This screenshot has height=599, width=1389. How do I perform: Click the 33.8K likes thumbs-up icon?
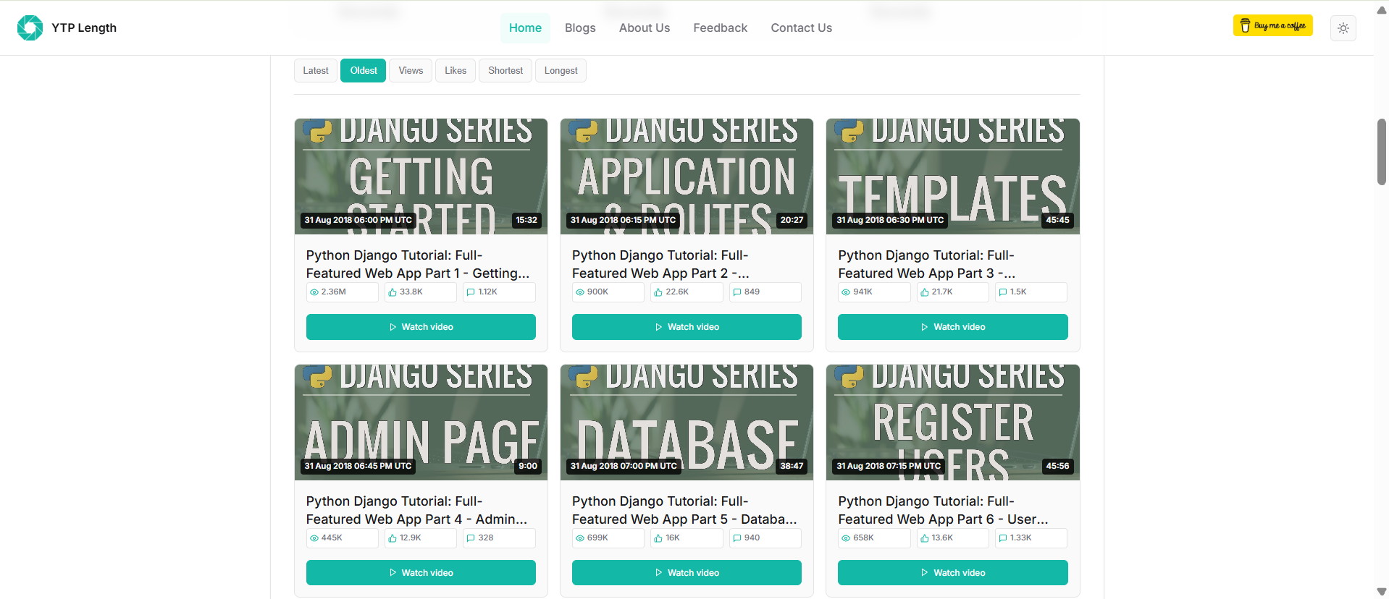393,292
